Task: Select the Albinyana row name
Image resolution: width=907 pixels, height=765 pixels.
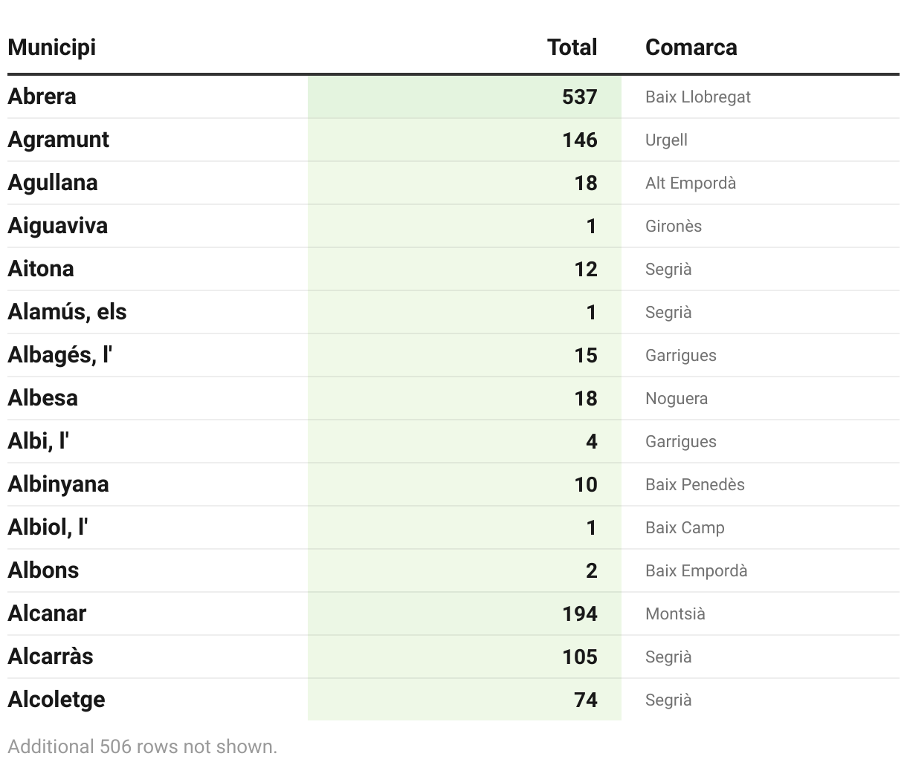Action: pyautogui.click(x=58, y=485)
